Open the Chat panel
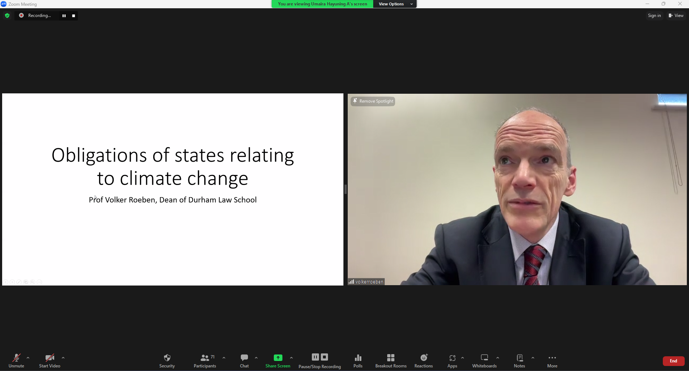 (244, 361)
